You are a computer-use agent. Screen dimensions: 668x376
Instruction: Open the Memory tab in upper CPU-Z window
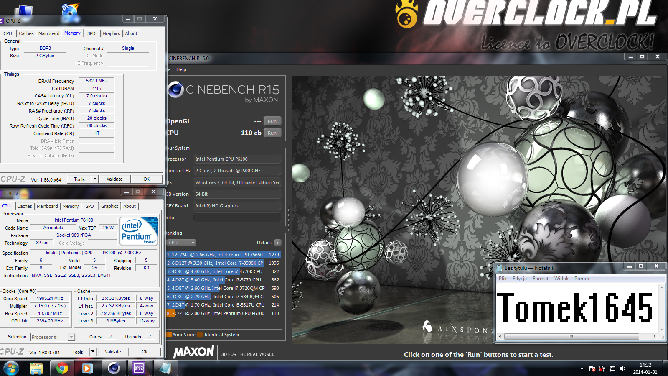72,33
